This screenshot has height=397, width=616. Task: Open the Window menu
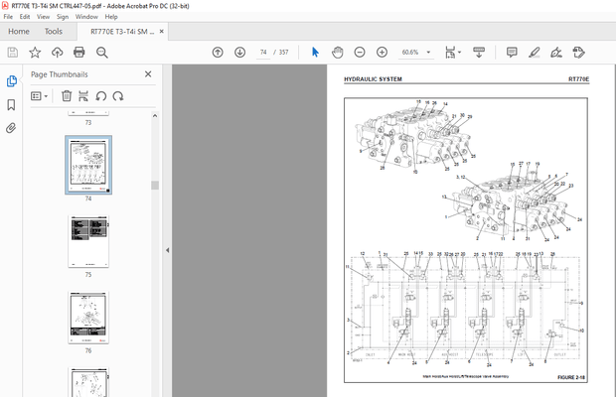86,17
